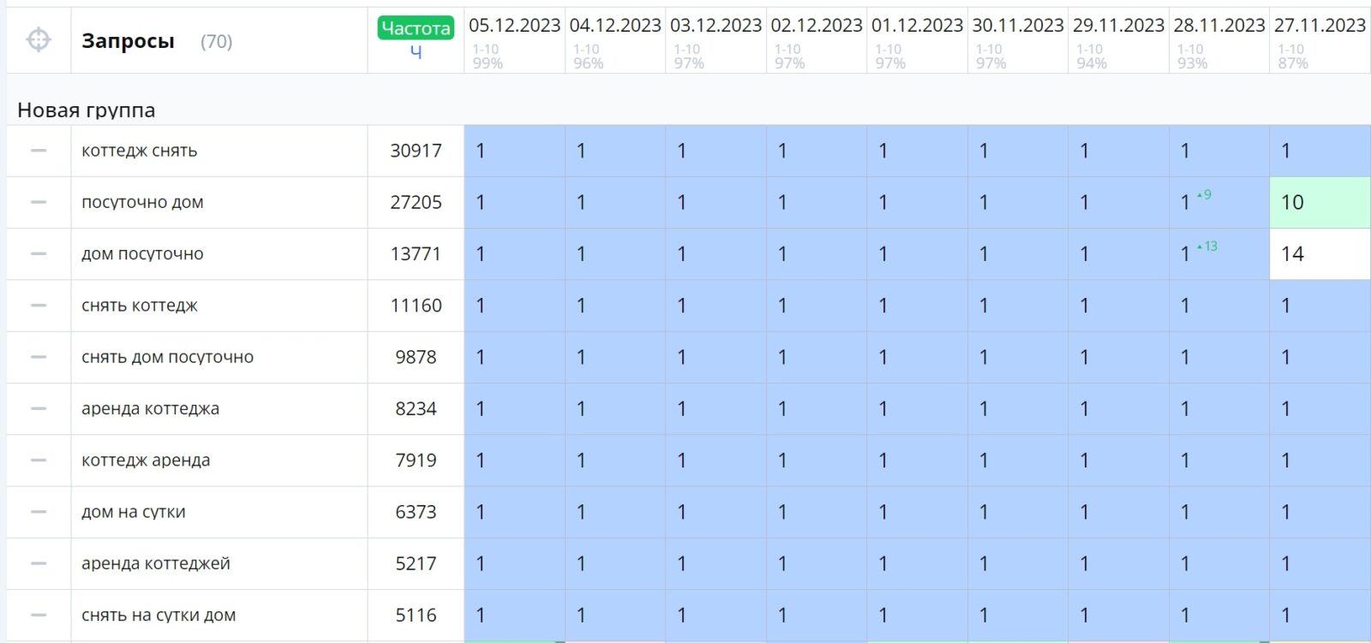The image size is (1371, 643).
Task: Click the query 'коттедж аренда'
Action: click(x=146, y=460)
